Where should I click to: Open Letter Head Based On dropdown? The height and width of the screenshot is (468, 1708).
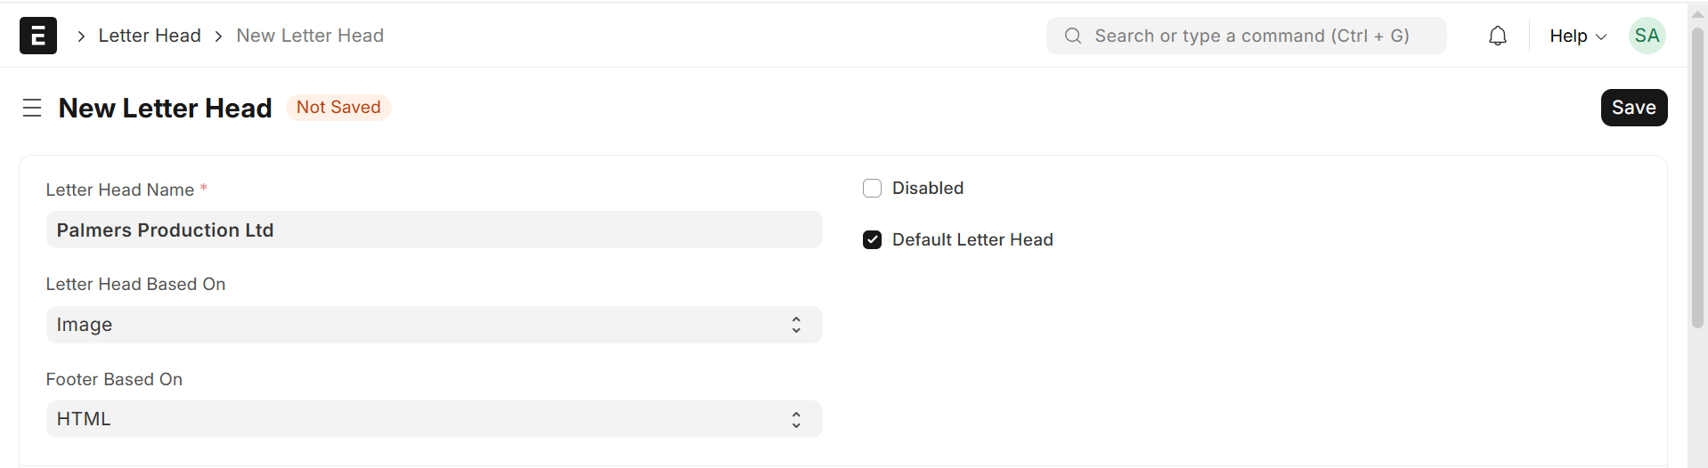click(x=433, y=325)
